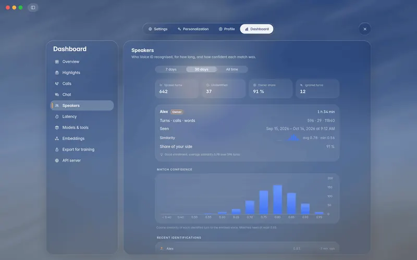417x260 pixels.
Task: Click the Overview grid icon
Action: tap(57, 61)
